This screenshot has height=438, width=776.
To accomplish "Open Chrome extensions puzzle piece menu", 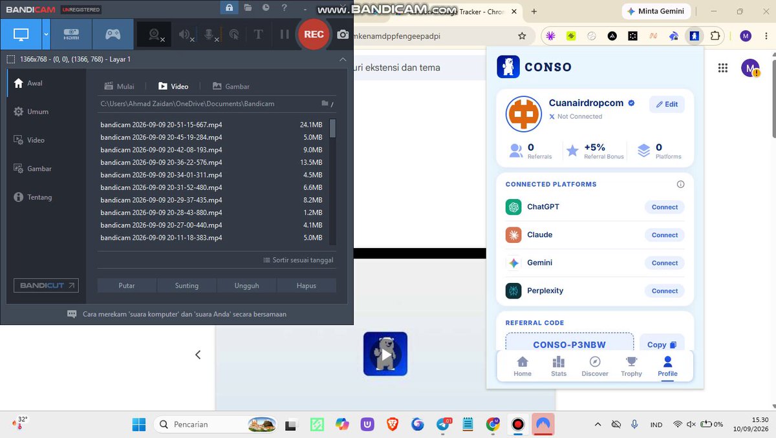I will (715, 36).
